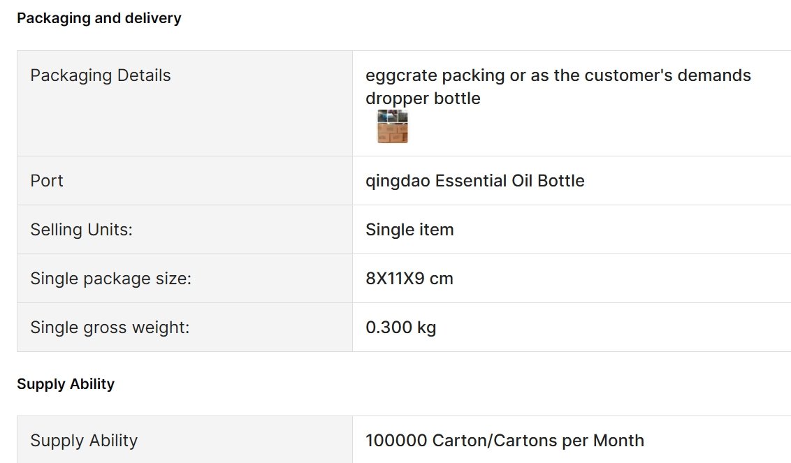Click the dropper bottle text line
The height and width of the screenshot is (463, 791).
click(x=423, y=98)
